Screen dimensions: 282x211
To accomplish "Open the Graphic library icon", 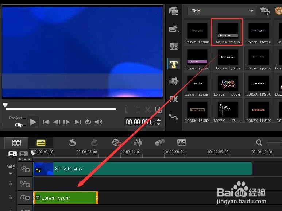I will pyautogui.click(x=174, y=81).
